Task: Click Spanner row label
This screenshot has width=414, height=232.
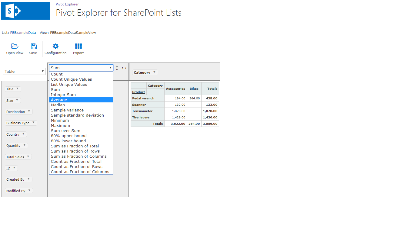Action: click(148, 105)
